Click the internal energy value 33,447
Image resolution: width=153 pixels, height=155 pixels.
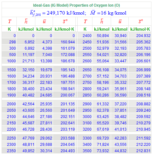point(121,61)
